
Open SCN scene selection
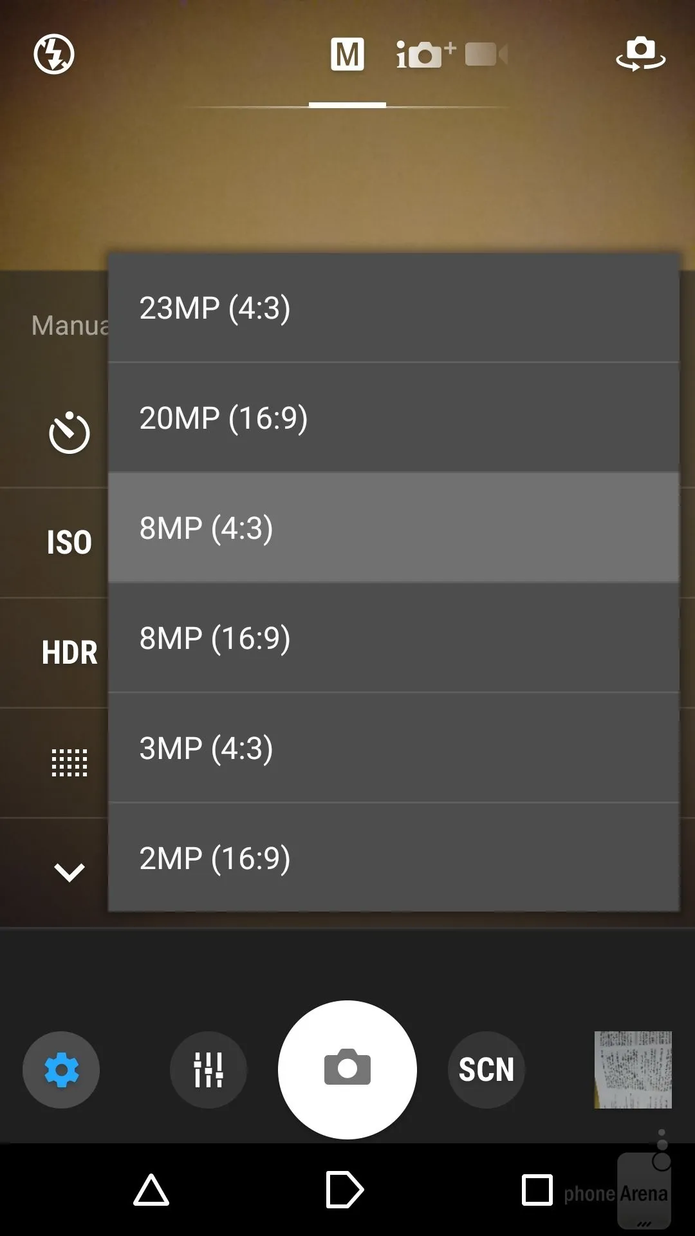tap(486, 1070)
